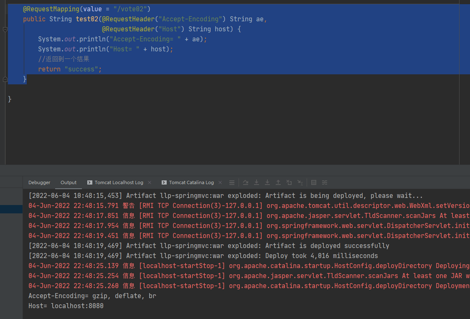Screen dimensions: 470x319
Task: Click the 22:48:25.139 HostConfig log line
Action: [x=249, y=266]
